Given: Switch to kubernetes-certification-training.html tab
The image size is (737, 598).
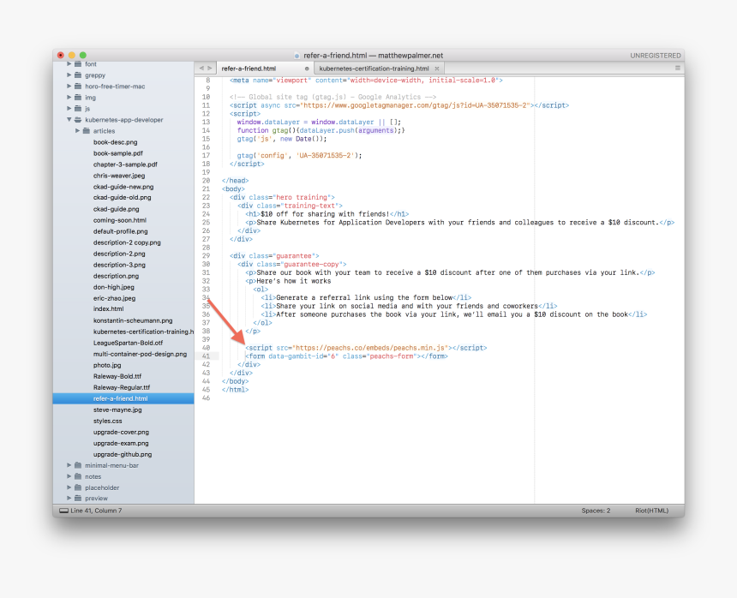Looking at the screenshot, I should coord(374,69).
